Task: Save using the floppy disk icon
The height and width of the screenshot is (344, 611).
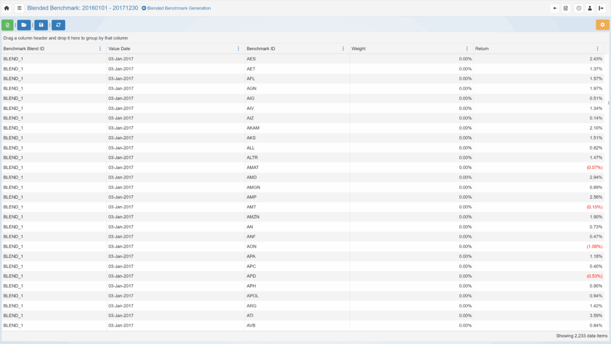Action: 41,25
